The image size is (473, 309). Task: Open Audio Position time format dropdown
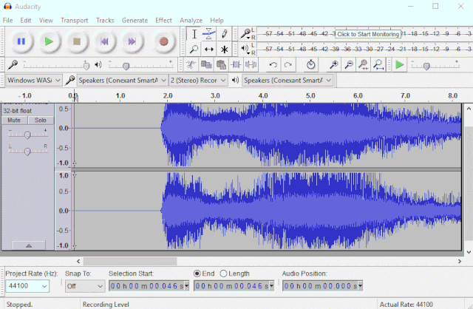360,286
